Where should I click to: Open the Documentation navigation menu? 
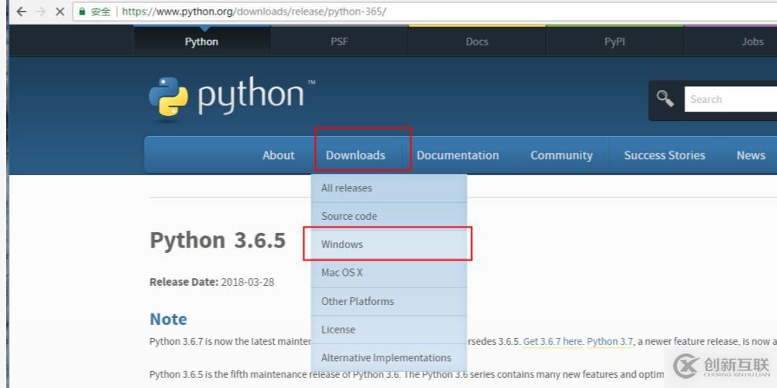[457, 155]
